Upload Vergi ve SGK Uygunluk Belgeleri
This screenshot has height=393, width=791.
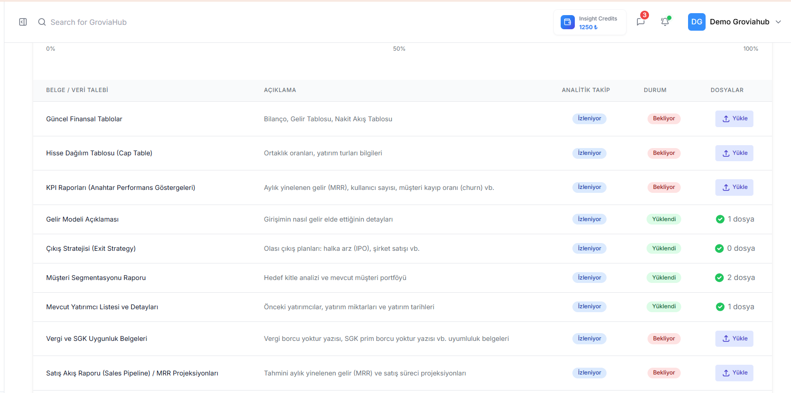coord(734,338)
